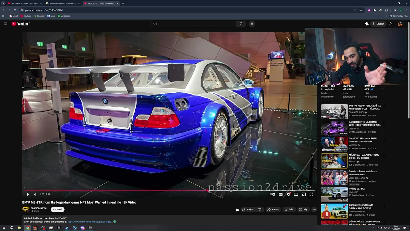Mute the video with the volume icon

[35, 194]
